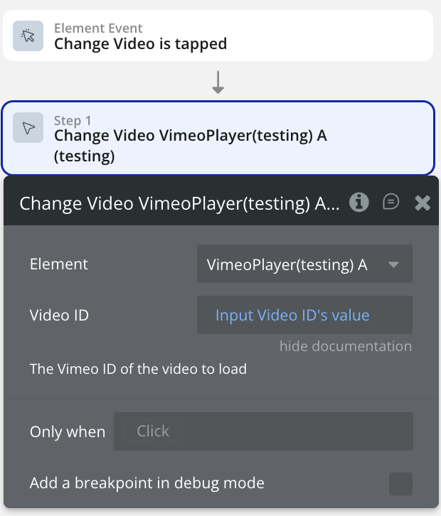Click the Element label in properties
The height and width of the screenshot is (516, 441).
point(59,264)
